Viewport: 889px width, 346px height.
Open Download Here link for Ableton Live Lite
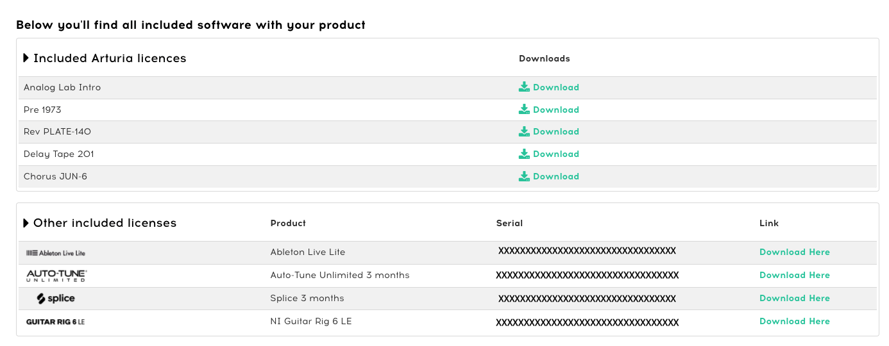[x=795, y=252]
